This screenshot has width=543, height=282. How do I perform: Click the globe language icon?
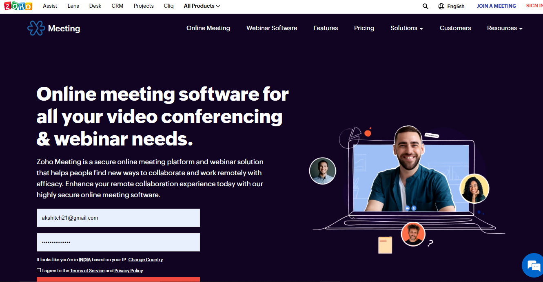pyautogui.click(x=441, y=6)
